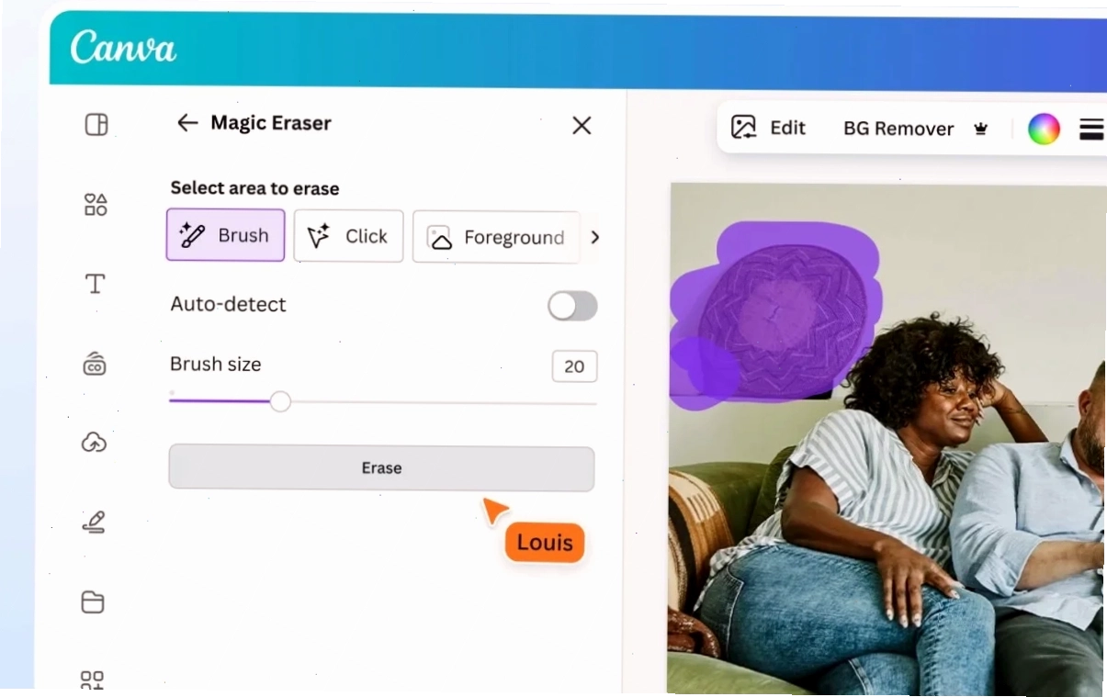Open the Draw tool in sidebar

point(94,523)
